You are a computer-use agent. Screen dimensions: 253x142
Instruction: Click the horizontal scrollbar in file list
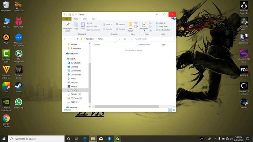coord(126,106)
